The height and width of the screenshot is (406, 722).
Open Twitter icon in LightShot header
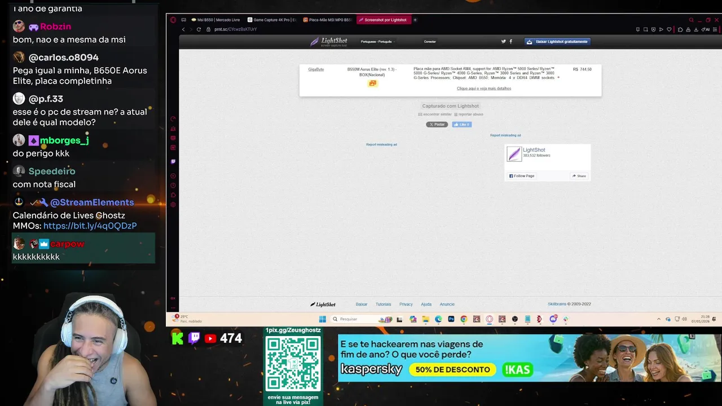pos(504,41)
